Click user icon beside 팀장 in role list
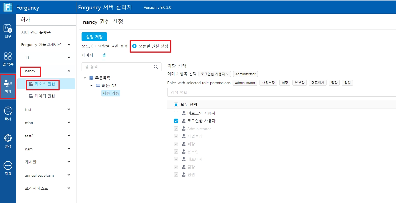 tap(184, 167)
